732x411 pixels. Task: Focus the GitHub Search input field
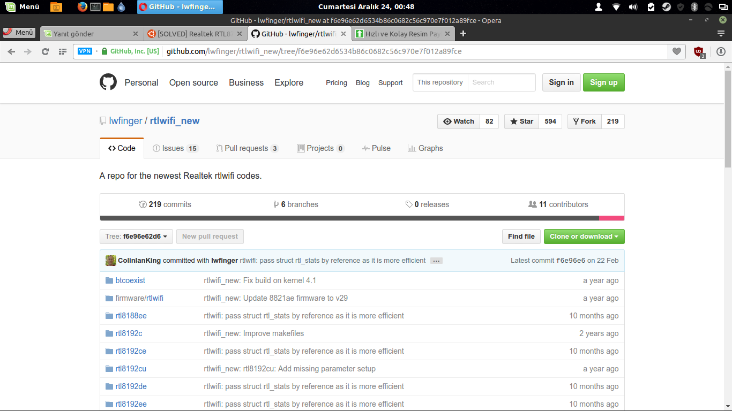pos(501,82)
